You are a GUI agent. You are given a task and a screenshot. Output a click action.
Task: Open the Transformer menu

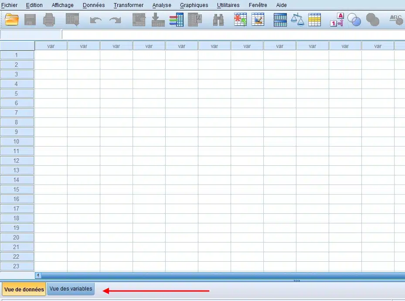click(128, 5)
